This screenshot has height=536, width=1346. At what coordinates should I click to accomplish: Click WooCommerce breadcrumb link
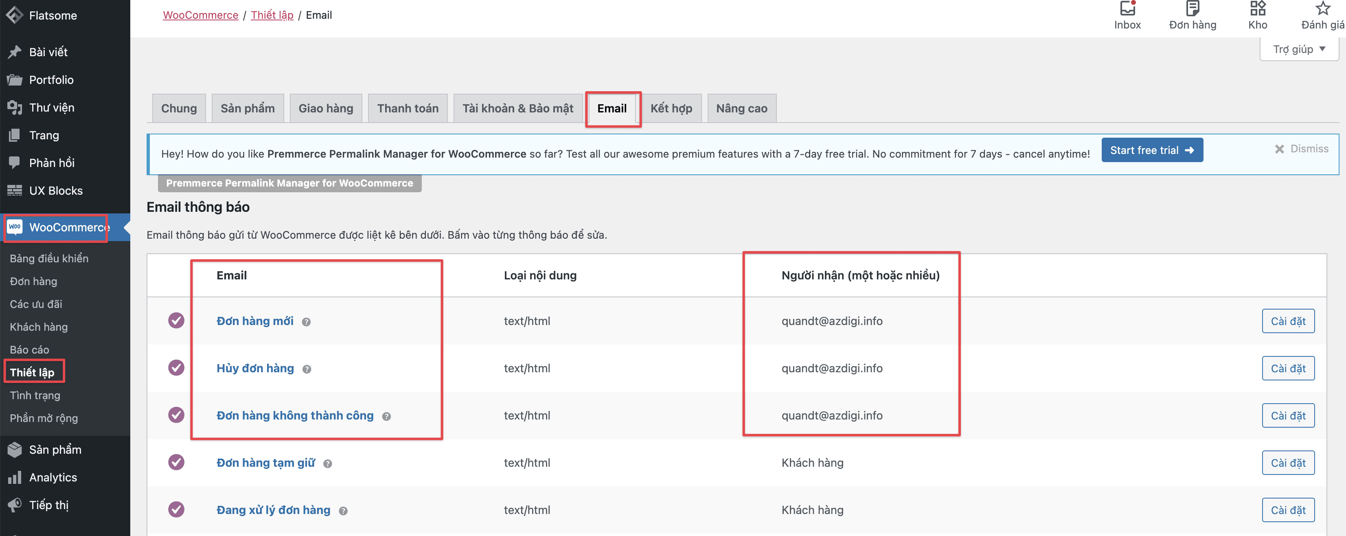pyautogui.click(x=201, y=15)
